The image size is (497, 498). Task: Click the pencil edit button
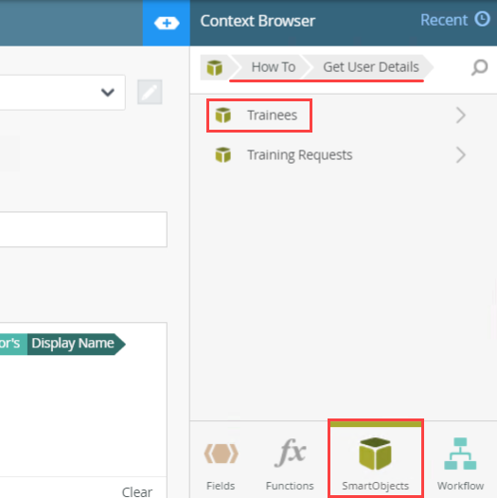coord(150,92)
